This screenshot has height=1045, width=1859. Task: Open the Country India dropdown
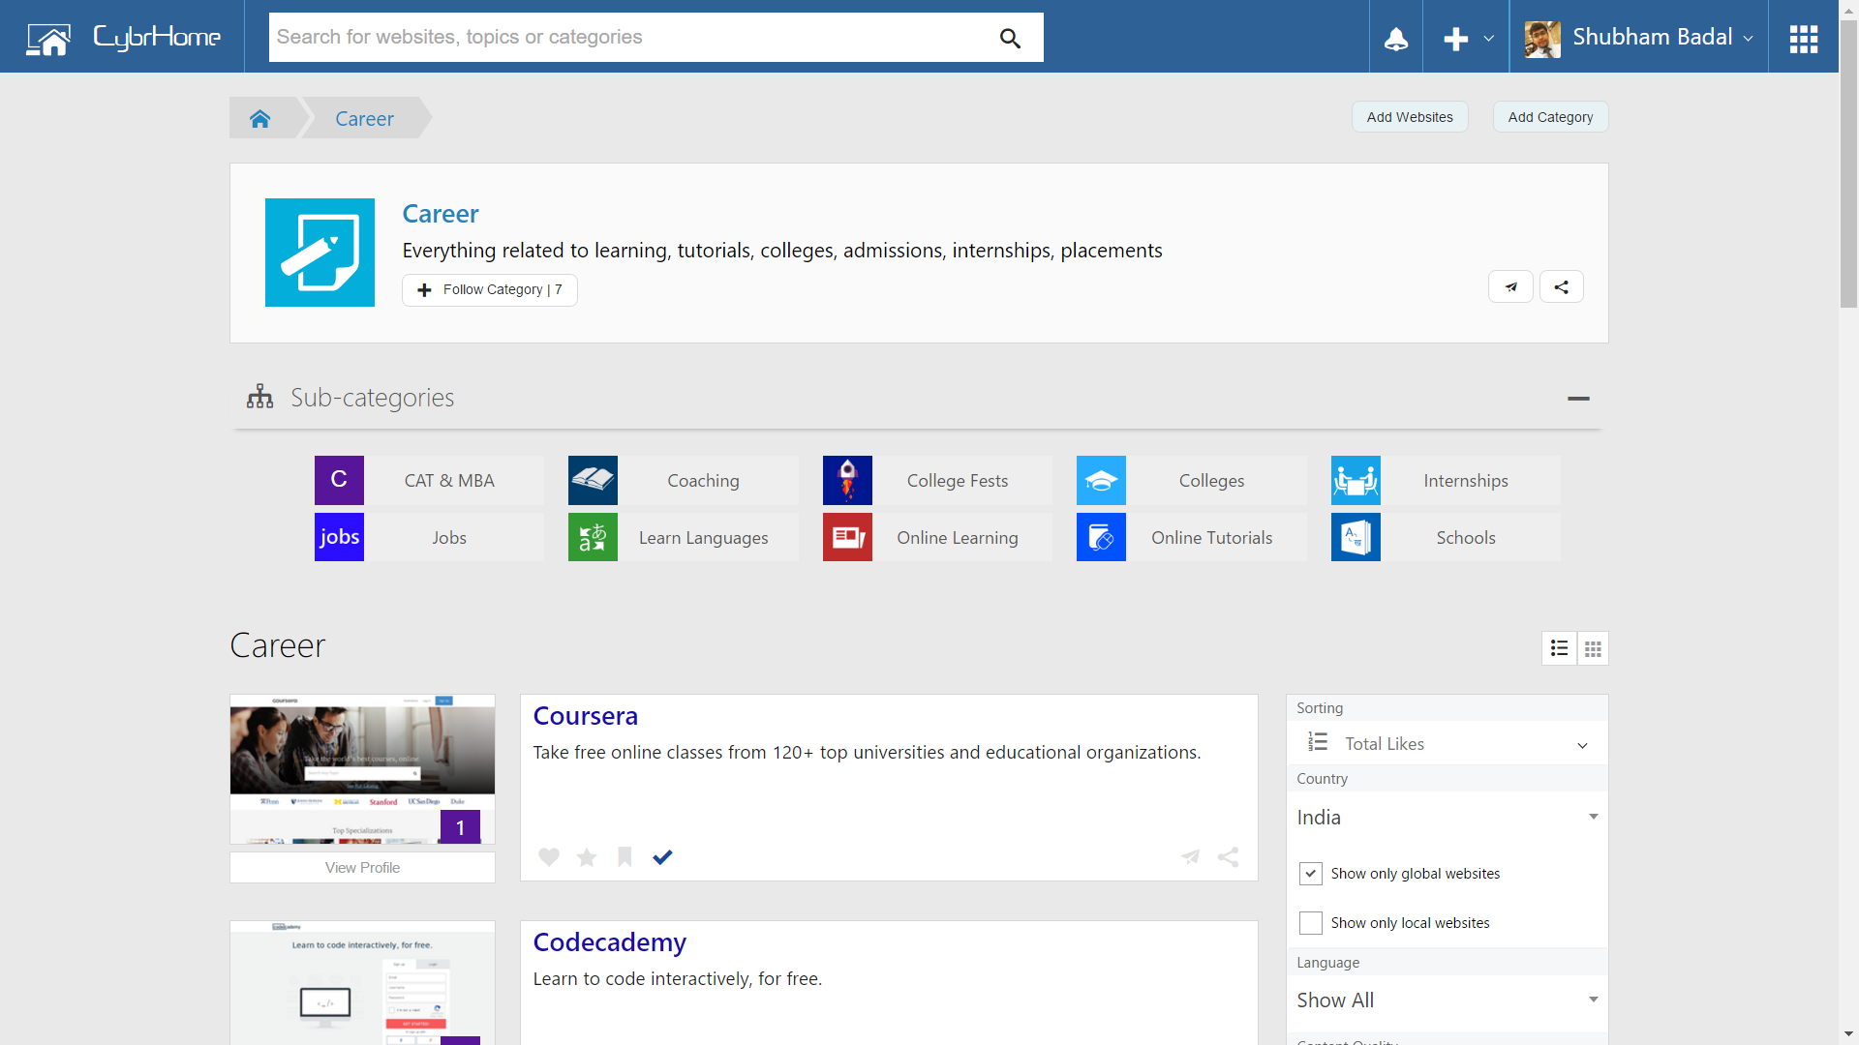click(x=1447, y=818)
